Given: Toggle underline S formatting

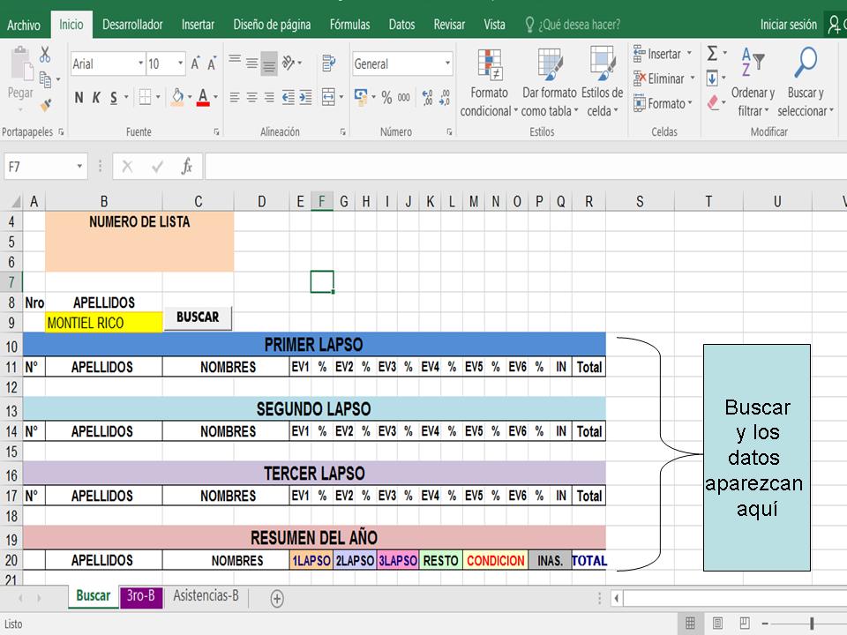Looking at the screenshot, I should 114,98.
